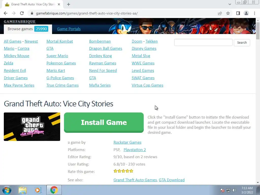Open the Pokemon Games link
The image size is (260, 195).
(61, 63)
